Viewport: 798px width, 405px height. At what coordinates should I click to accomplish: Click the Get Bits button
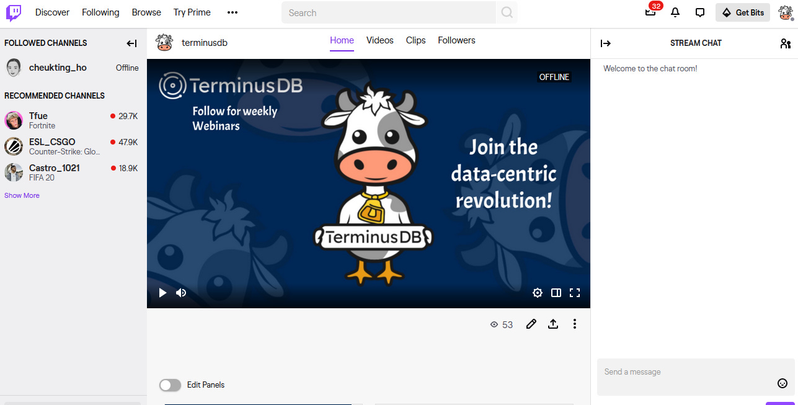(743, 12)
